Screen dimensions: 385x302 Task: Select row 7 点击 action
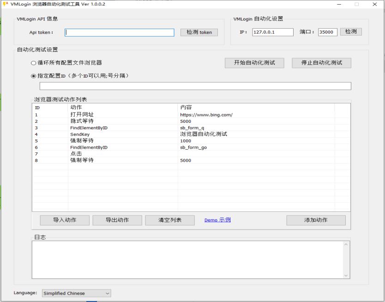coord(76,154)
